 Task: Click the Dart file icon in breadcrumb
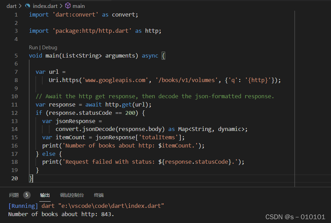28,6
